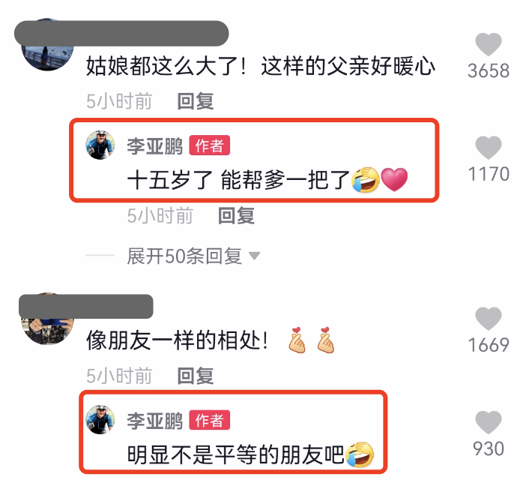This screenshot has width=520, height=480.
Task: Expand 展开50条回复 replies
Action: click(184, 256)
